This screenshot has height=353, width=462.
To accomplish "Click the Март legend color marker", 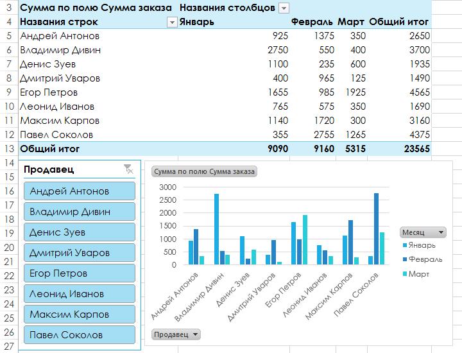I will (405, 274).
